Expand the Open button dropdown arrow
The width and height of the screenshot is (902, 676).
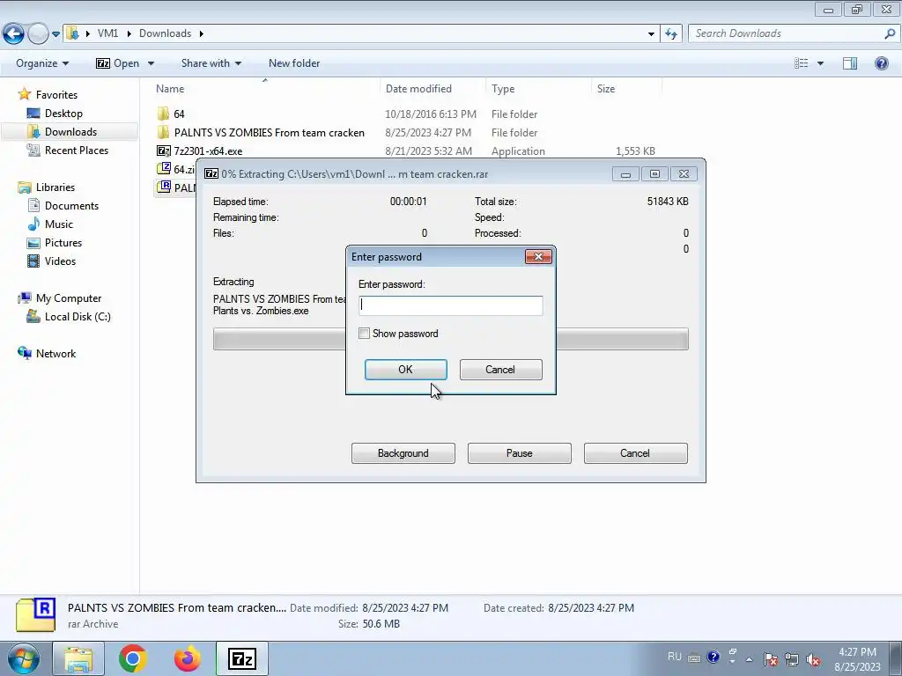coord(151,63)
